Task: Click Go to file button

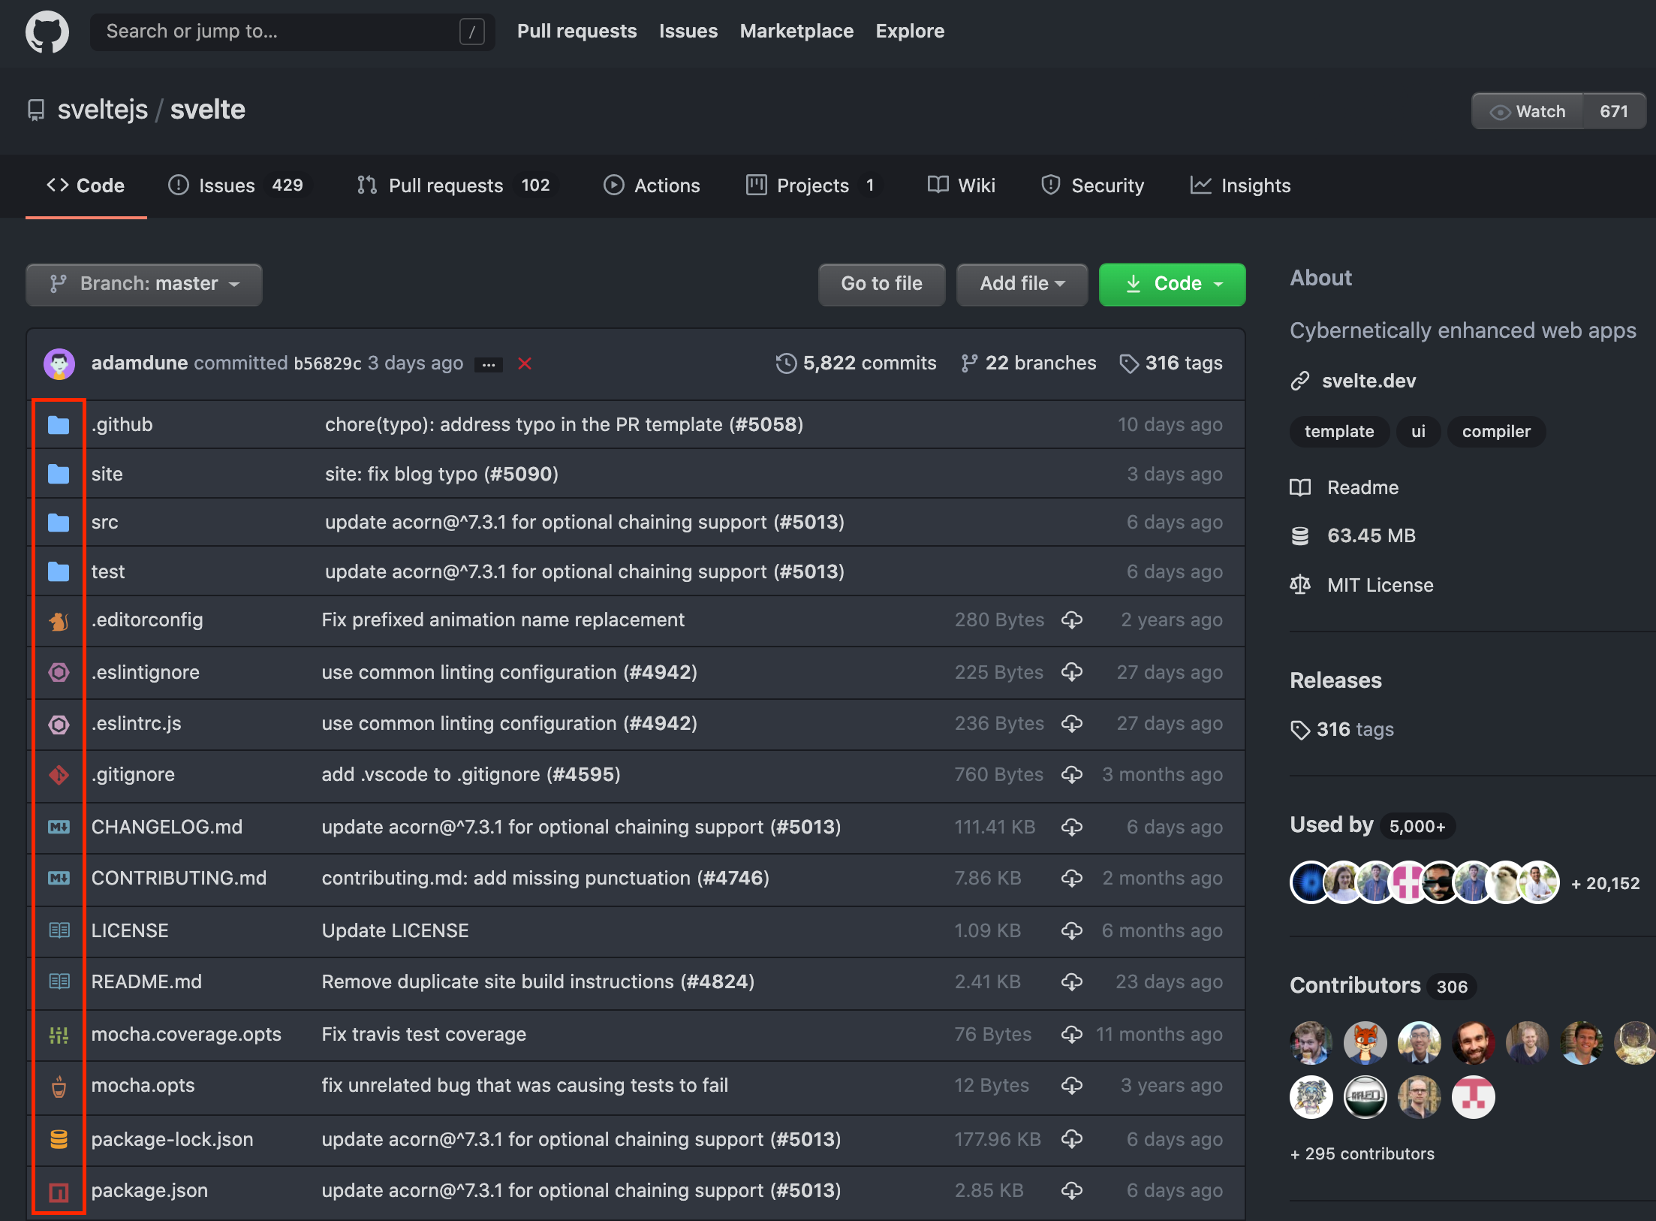Action: [x=881, y=284]
